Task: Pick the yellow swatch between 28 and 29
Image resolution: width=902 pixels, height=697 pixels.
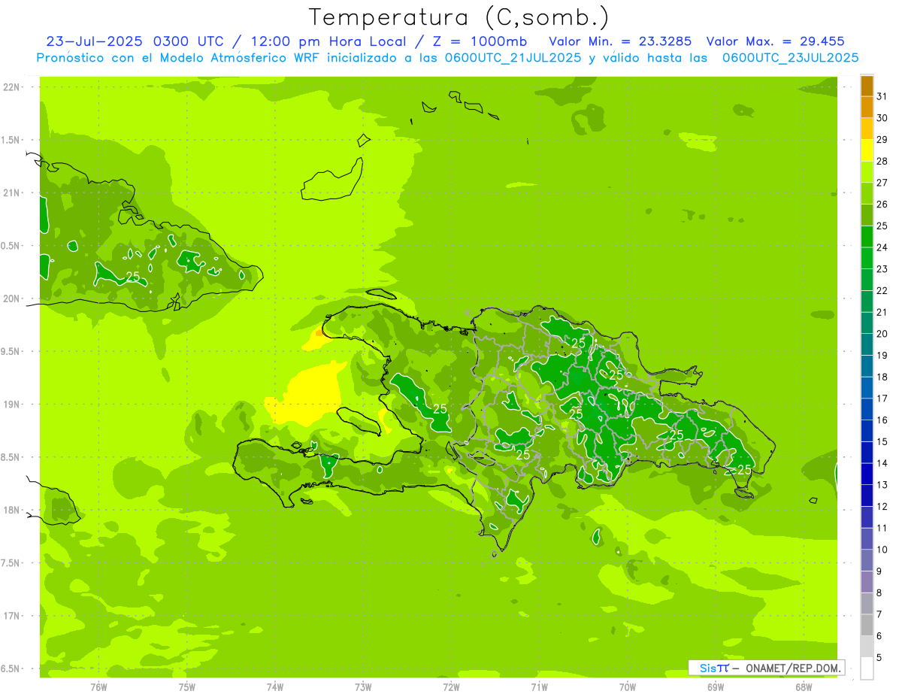Action: (x=867, y=150)
